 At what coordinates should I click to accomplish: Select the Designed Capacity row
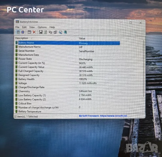click(x=68, y=75)
